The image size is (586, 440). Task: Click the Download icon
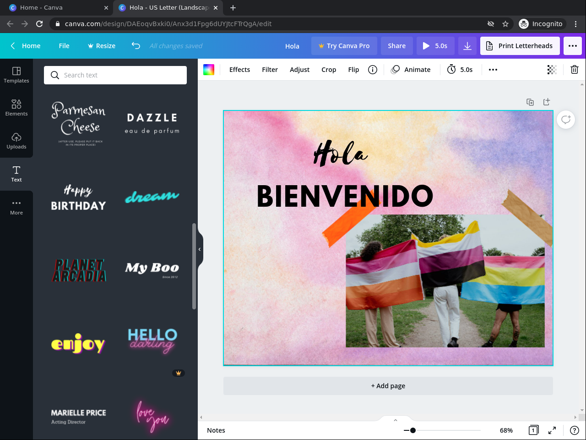click(x=467, y=46)
